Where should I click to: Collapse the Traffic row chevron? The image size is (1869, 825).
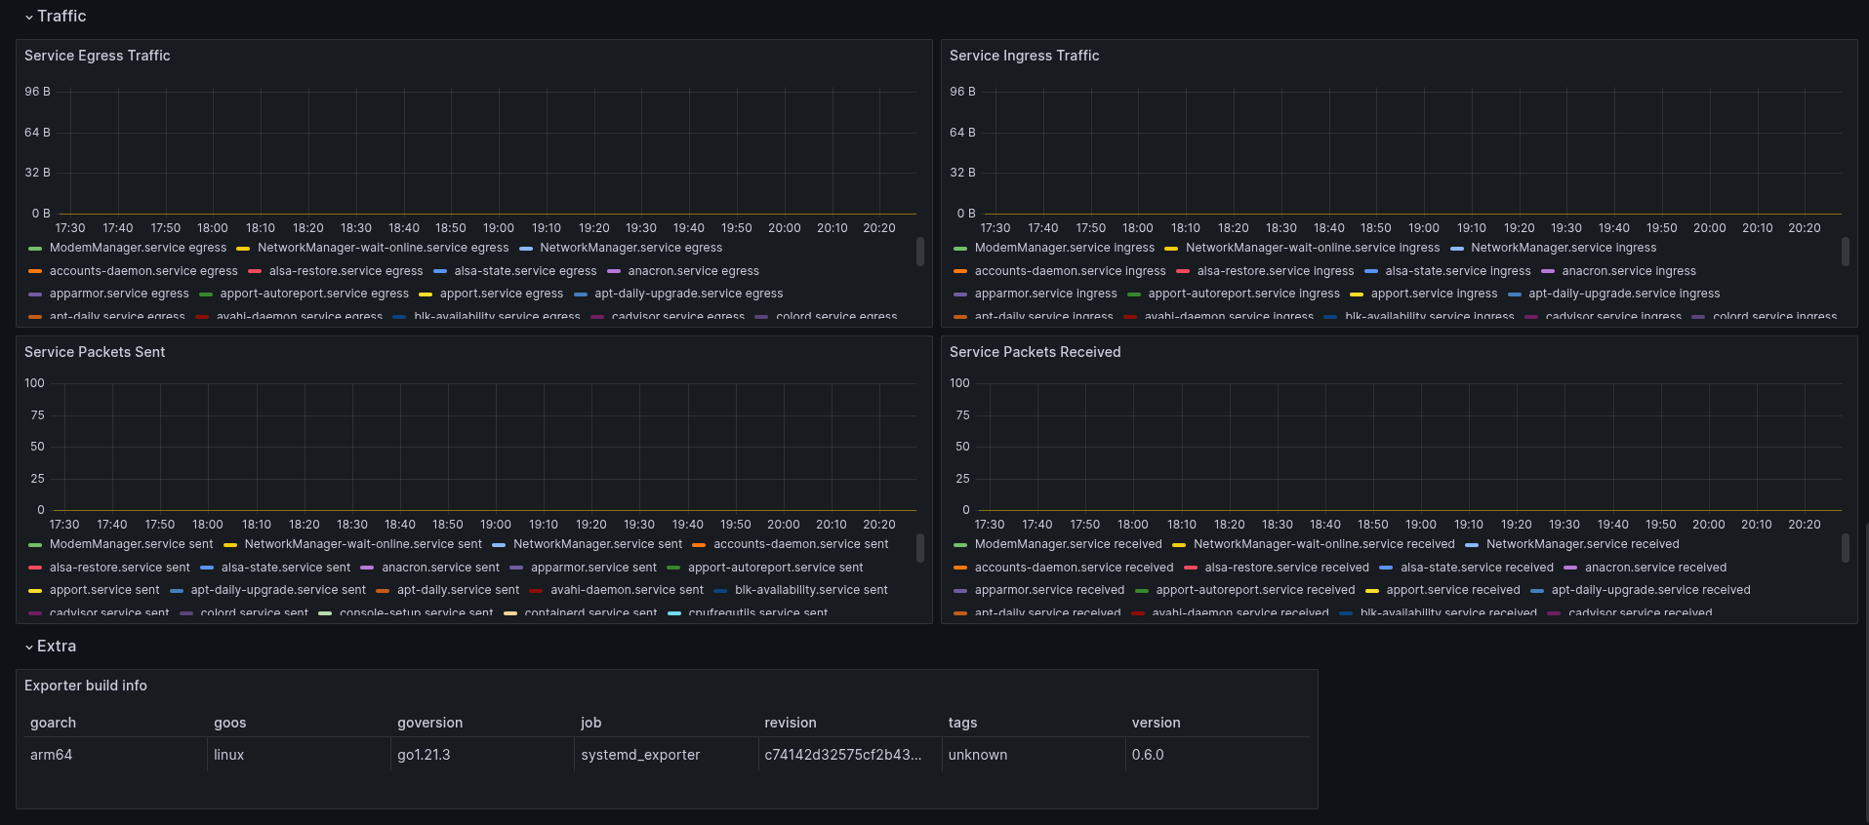[29, 18]
